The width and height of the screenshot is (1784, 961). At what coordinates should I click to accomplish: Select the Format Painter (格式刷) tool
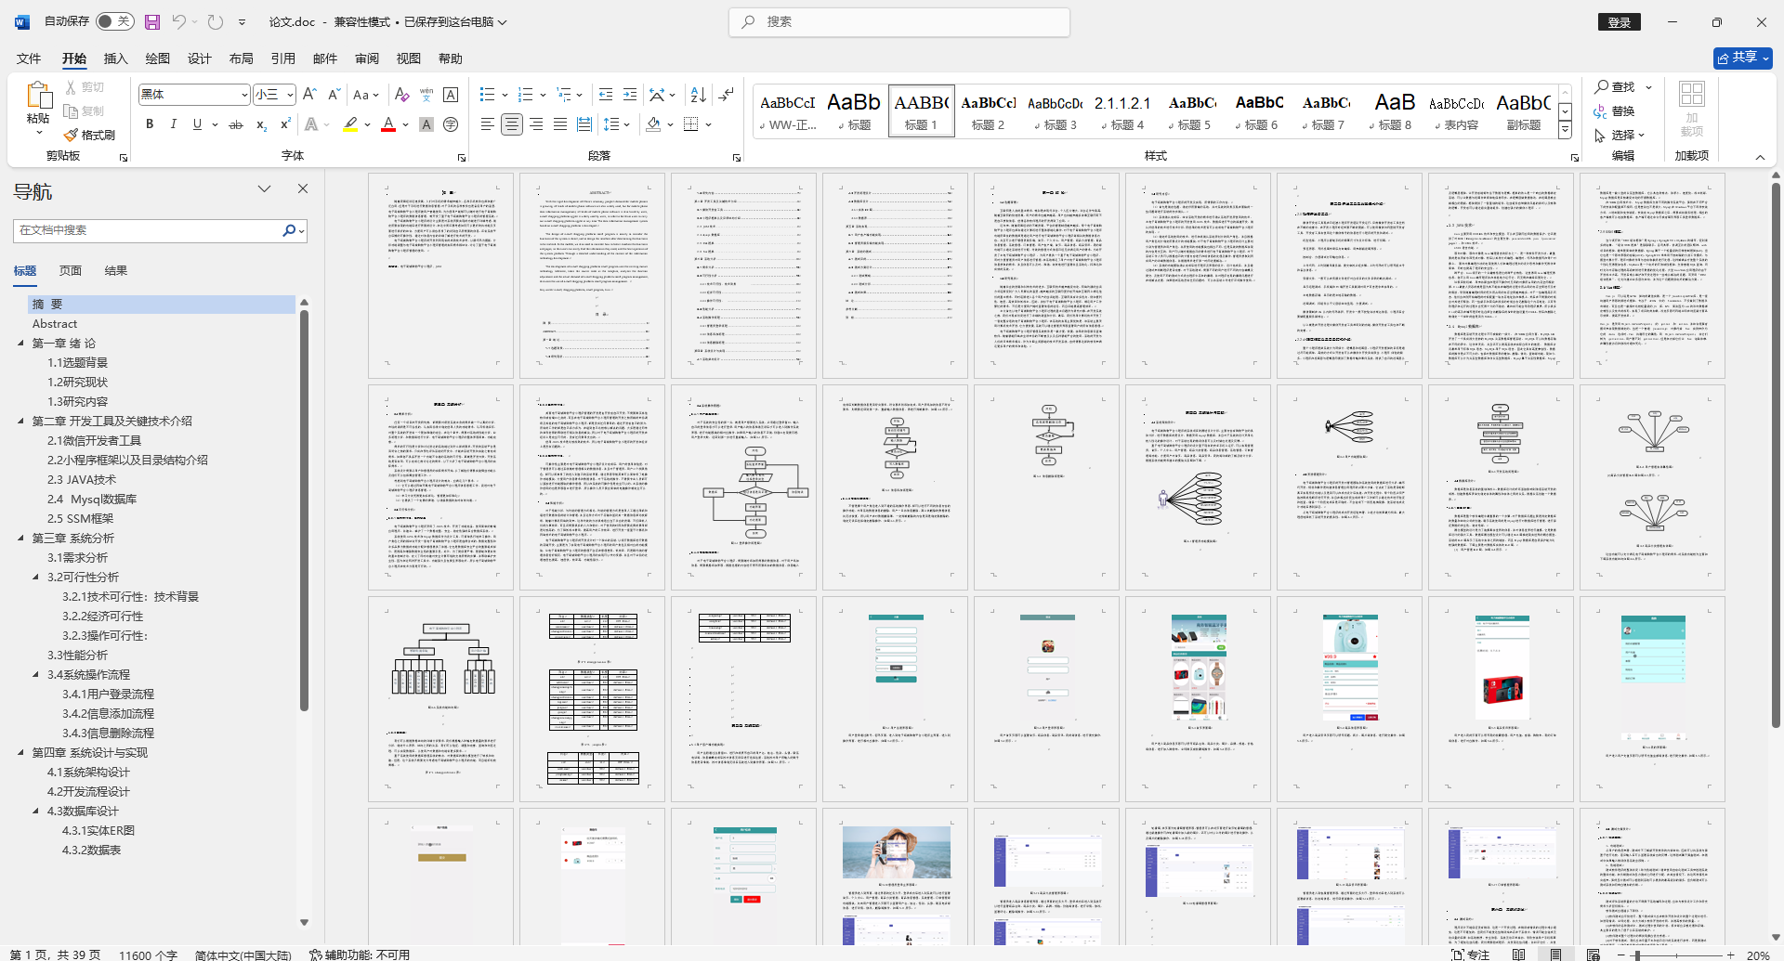click(89, 135)
